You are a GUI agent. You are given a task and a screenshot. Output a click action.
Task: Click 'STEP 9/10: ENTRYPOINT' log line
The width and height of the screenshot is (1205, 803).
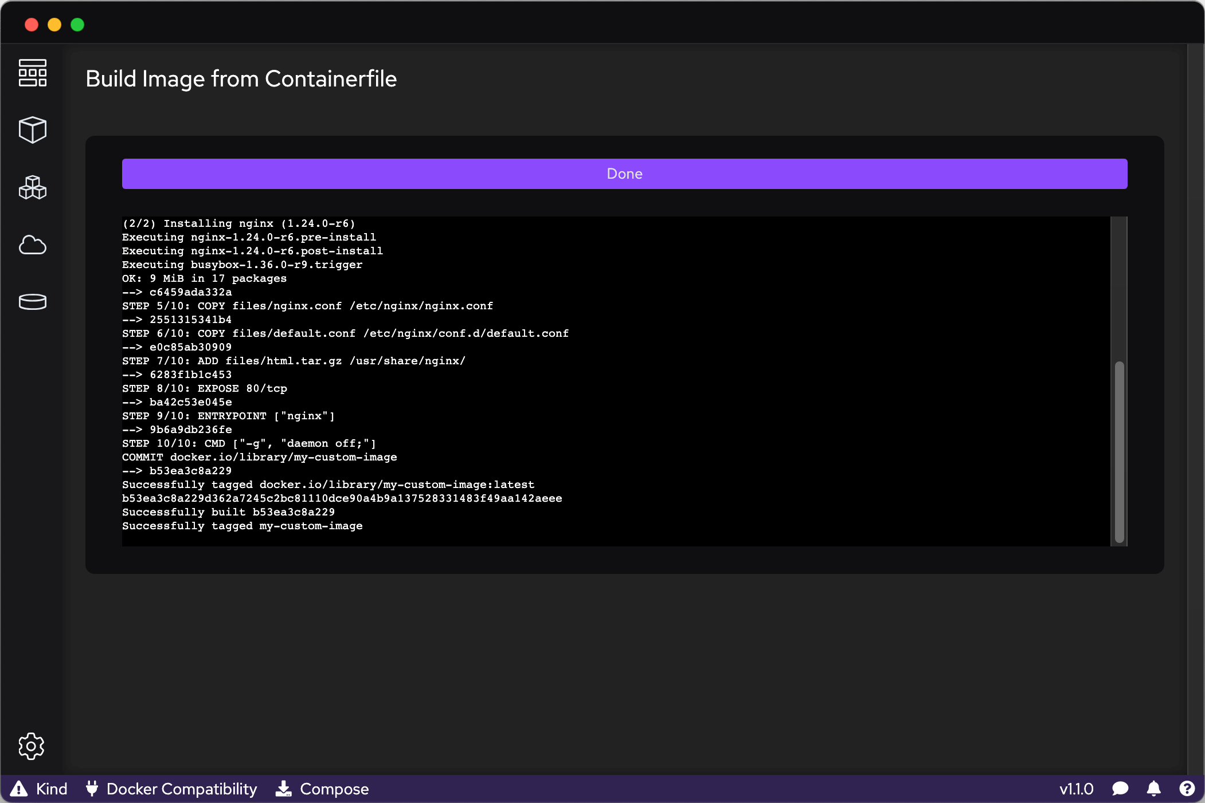(x=228, y=416)
